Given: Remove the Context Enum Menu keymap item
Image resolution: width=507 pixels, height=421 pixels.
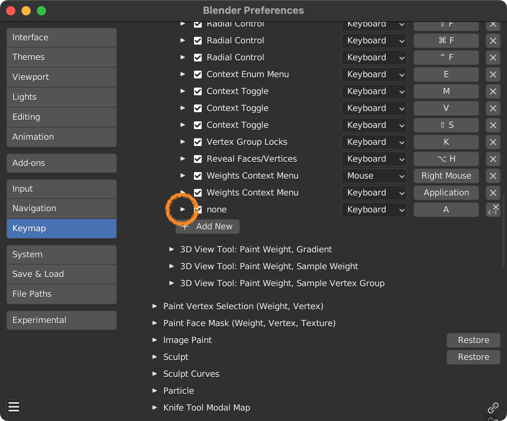Looking at the screenshot, I should 493,75.
